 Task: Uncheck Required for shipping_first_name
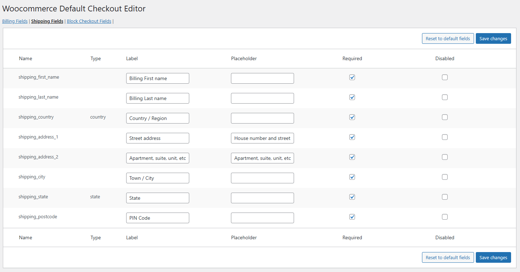click(x=352, y=77)
